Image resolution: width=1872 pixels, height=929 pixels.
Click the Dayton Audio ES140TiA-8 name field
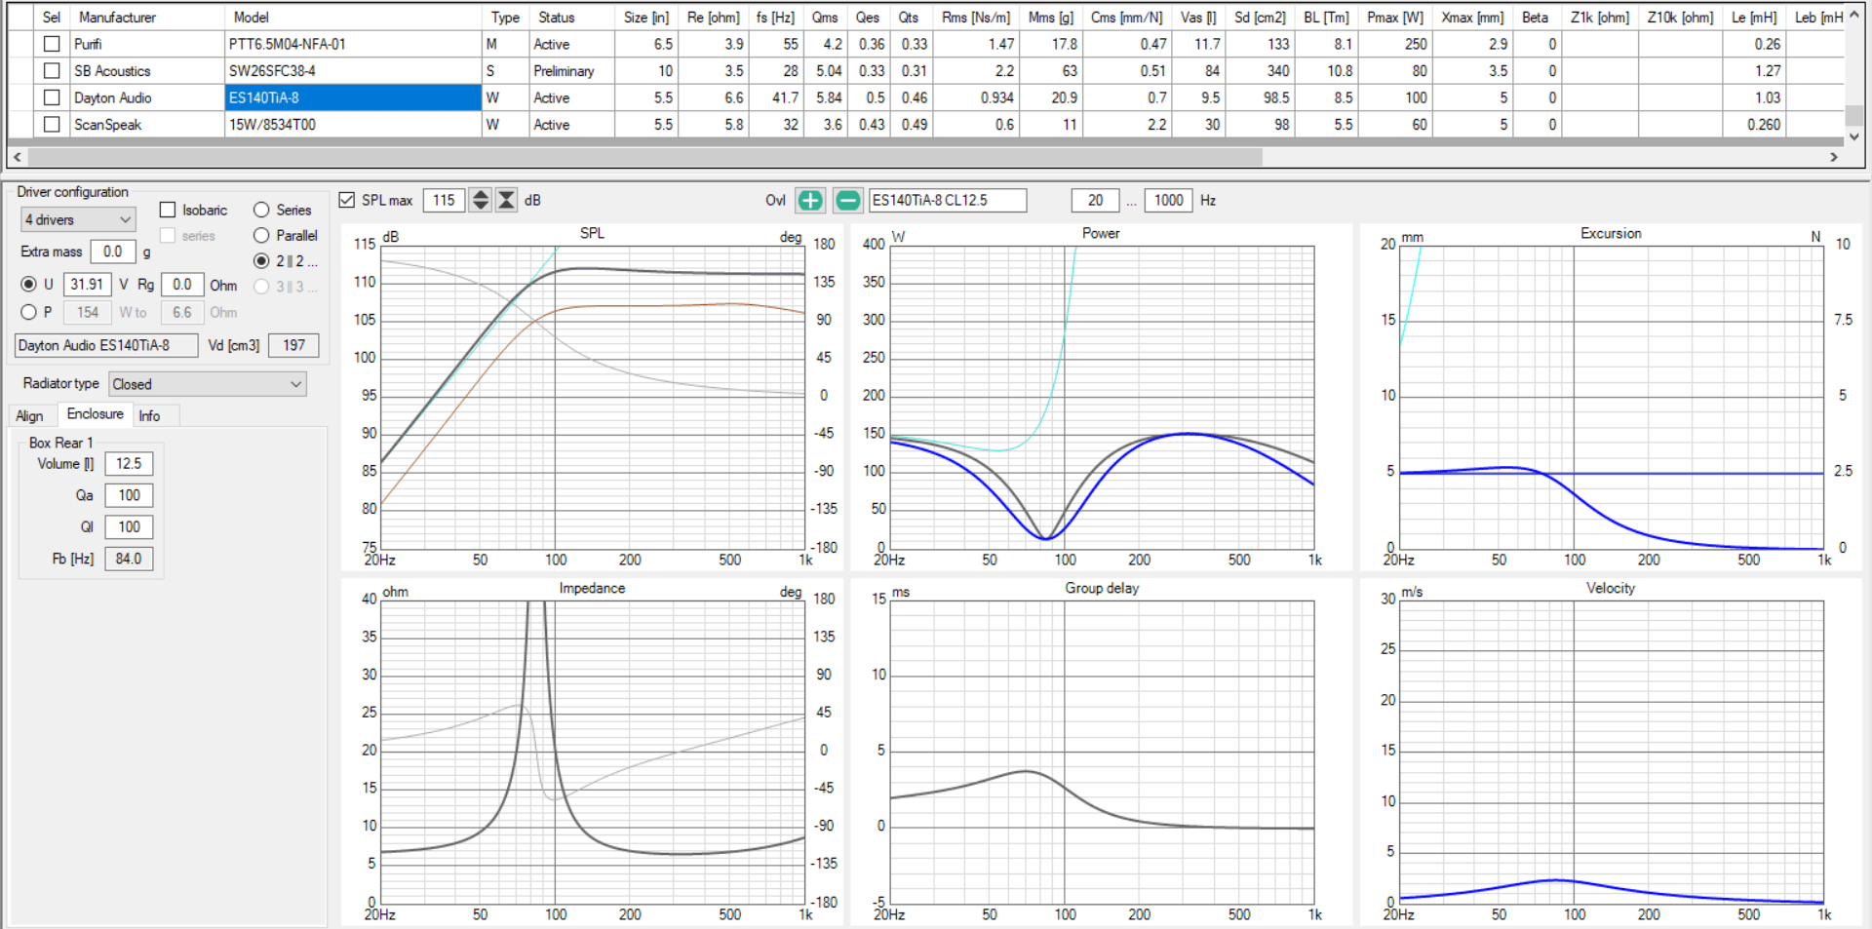coord(106,345)
